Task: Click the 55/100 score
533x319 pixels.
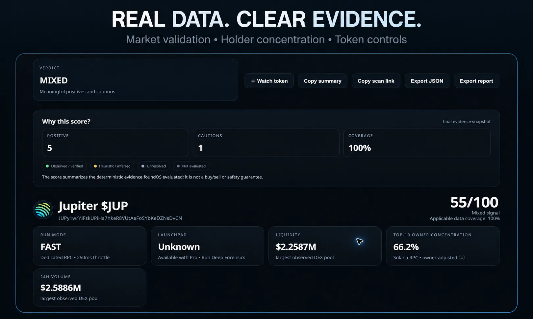Action: tap(474, 202)
